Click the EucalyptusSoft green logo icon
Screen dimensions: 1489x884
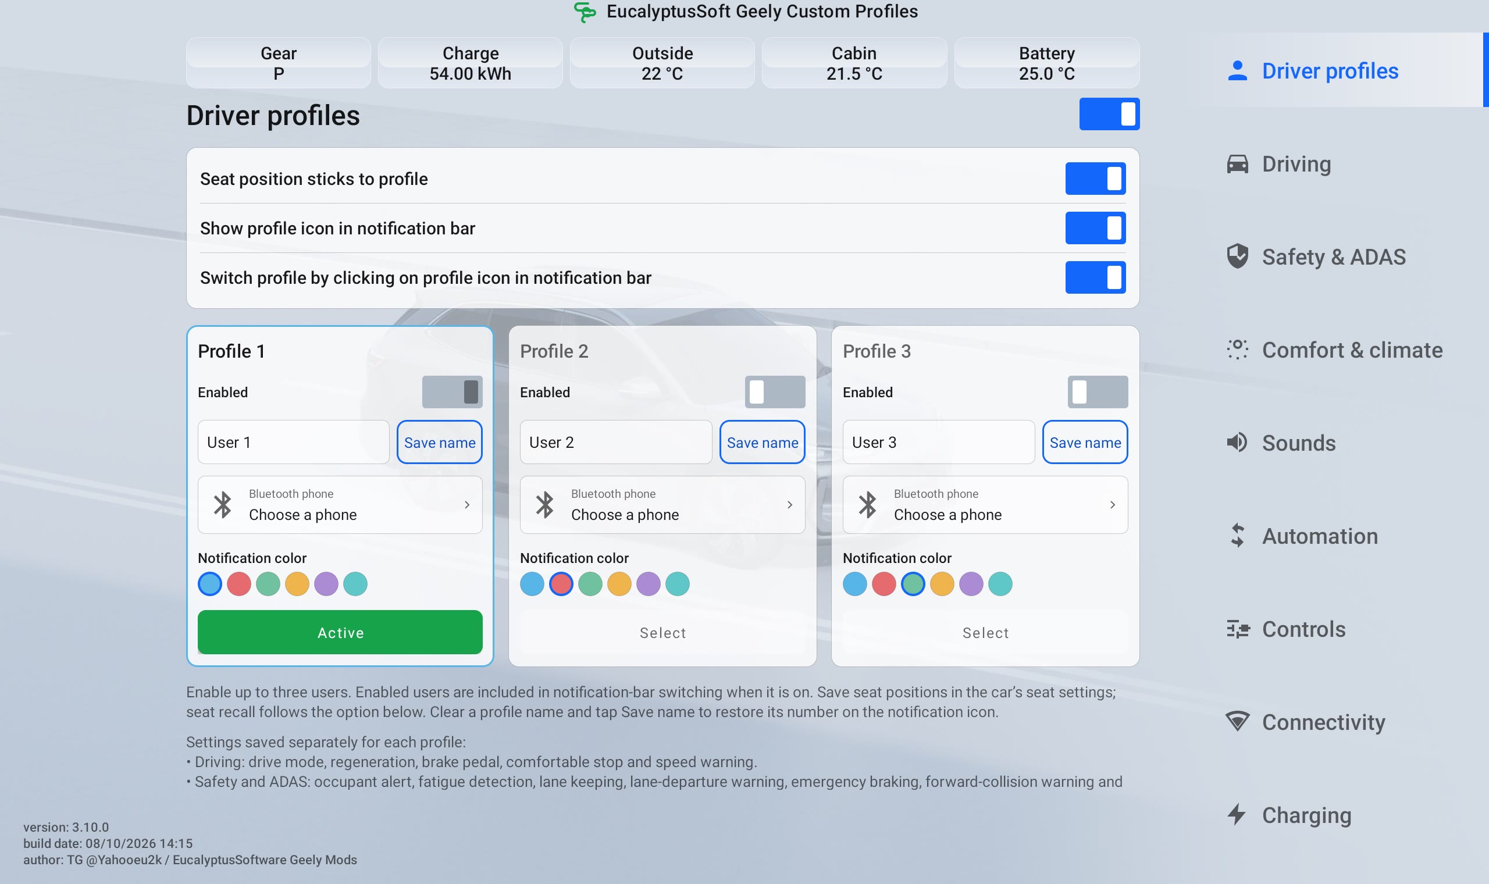pyautogui.click(x=585, y=12)
